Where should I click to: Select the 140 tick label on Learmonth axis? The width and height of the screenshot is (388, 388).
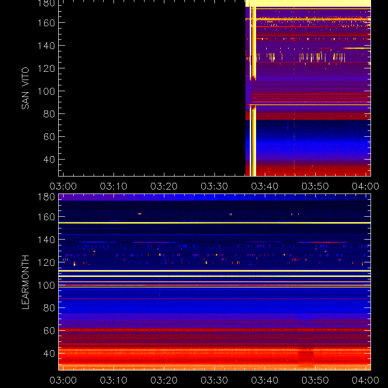click(46, 240)
